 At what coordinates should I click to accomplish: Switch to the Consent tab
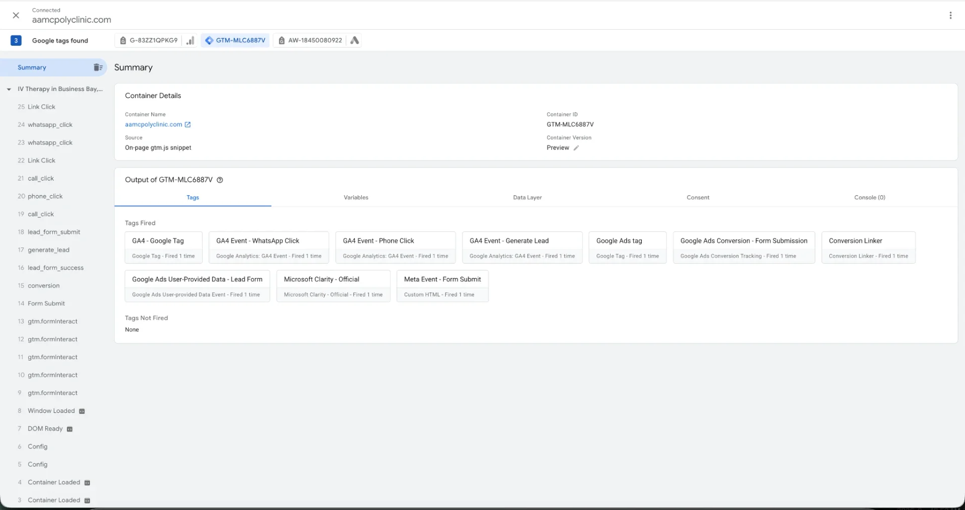click(698, 198)
